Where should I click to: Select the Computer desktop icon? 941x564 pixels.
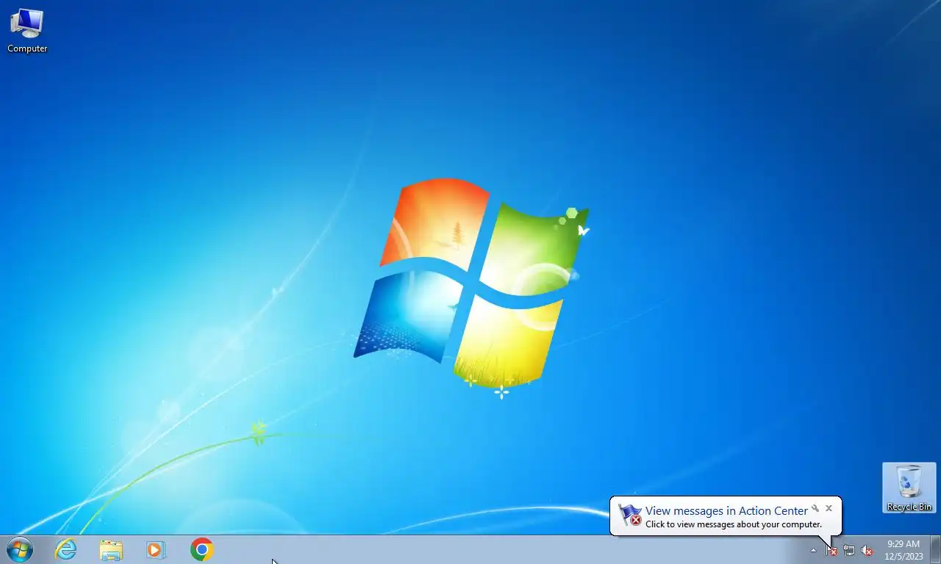pyautogui.click(x=27, y=31)
